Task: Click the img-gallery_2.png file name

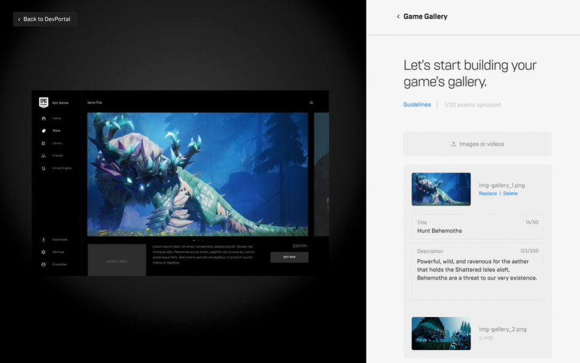Action: tap(502, 329)
